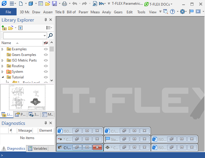Expand the Examples tree node

point(2,49)
